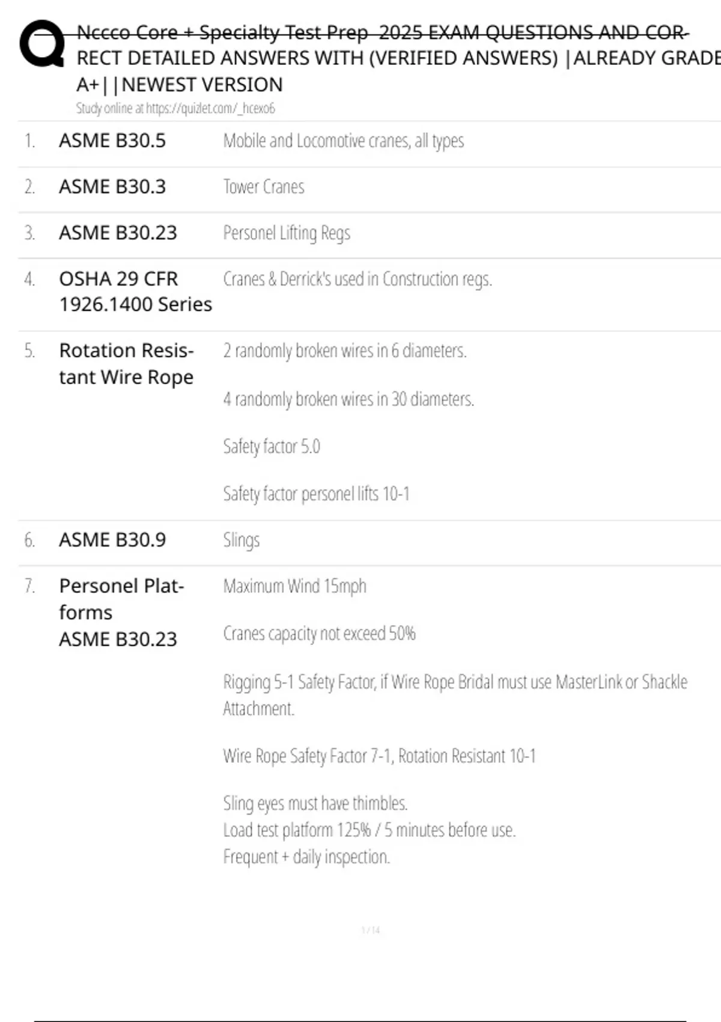Click the Quizlet Q logo icon
The height and width of the screenshot is (1022, 721).
pos(42,43)
